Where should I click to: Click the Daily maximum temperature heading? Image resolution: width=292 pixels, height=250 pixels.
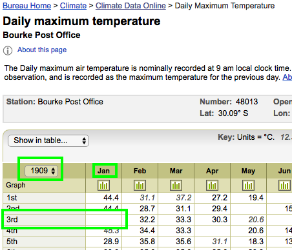pos(81,21)
